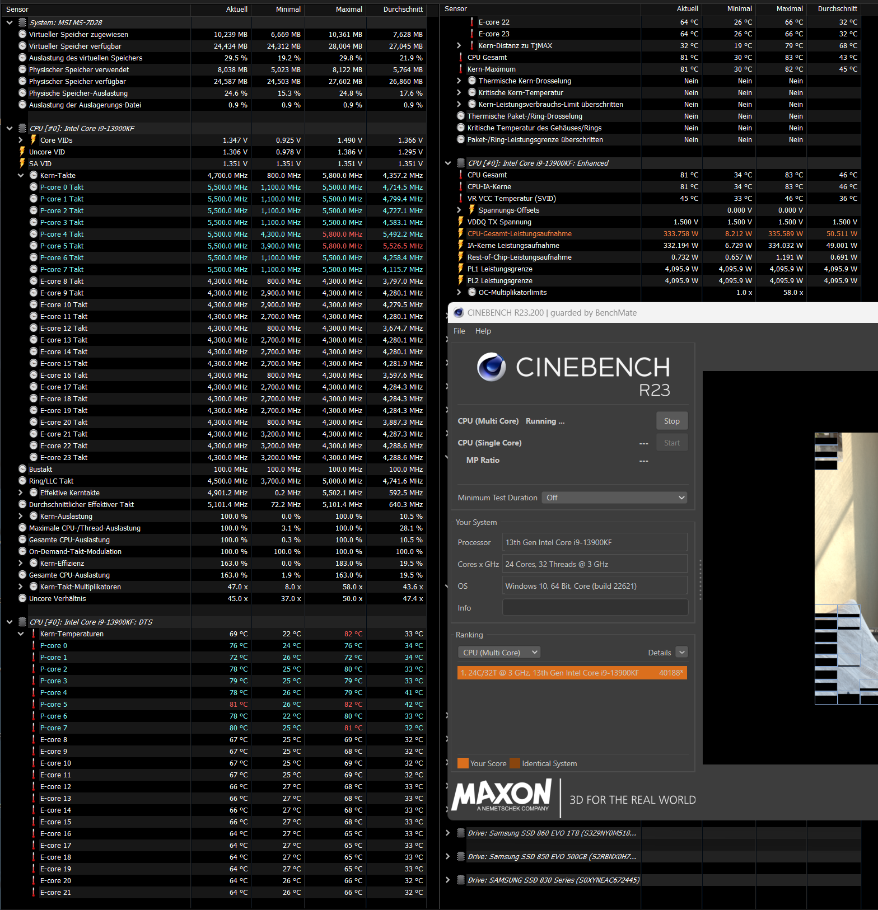Click the Uncore VID lightning icon
Image resolution: width=878 pixels, height=910 pixels.
[x=22, y=152]
